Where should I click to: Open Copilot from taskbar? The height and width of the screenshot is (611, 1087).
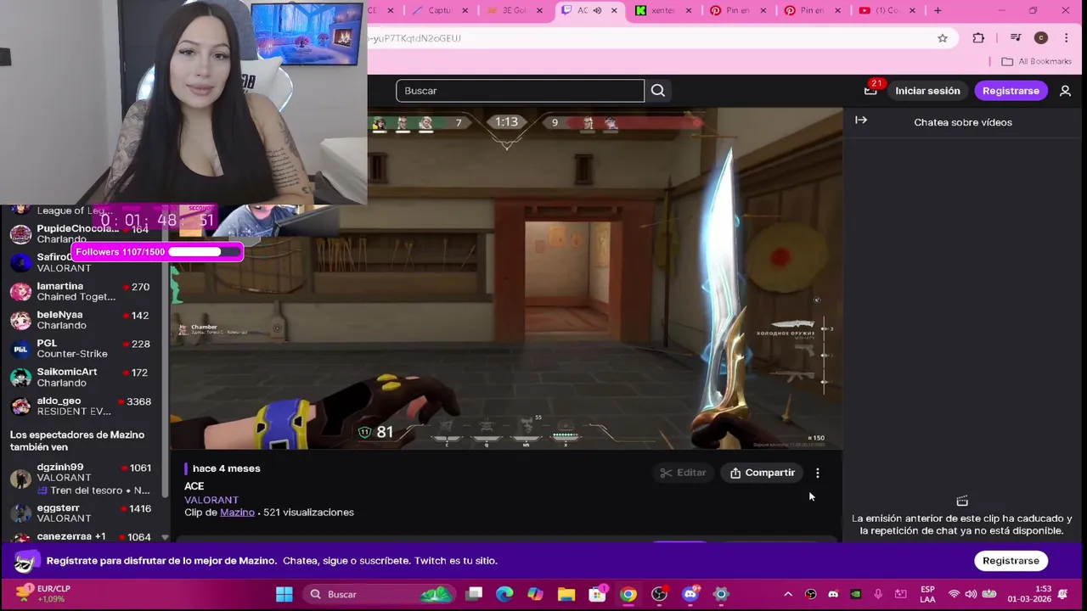pyautogui.click(x=535, y=594)
